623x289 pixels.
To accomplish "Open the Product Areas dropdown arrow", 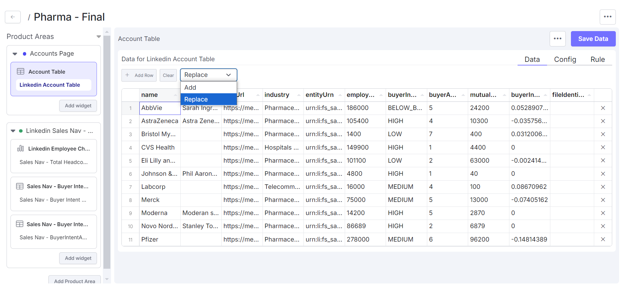I will pyautogui.click(x=99, y=37).
